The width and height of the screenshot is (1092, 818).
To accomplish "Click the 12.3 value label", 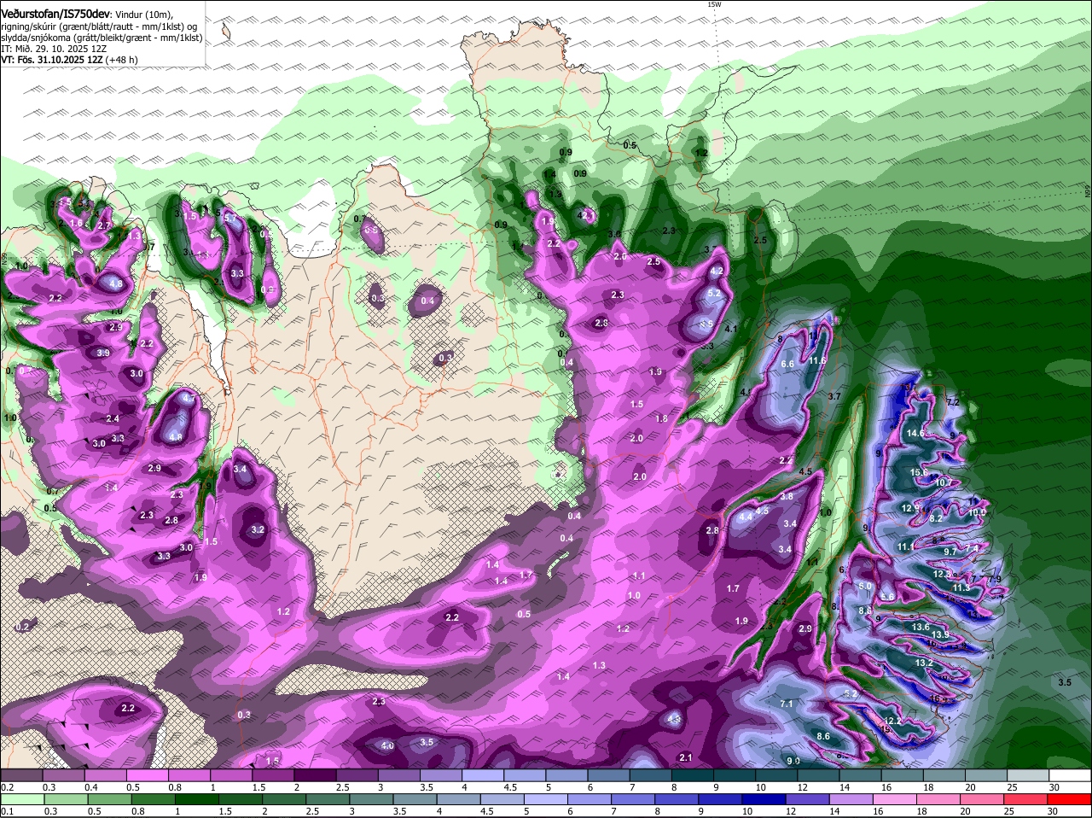I will pyautogui.click(x=942, y=575).
